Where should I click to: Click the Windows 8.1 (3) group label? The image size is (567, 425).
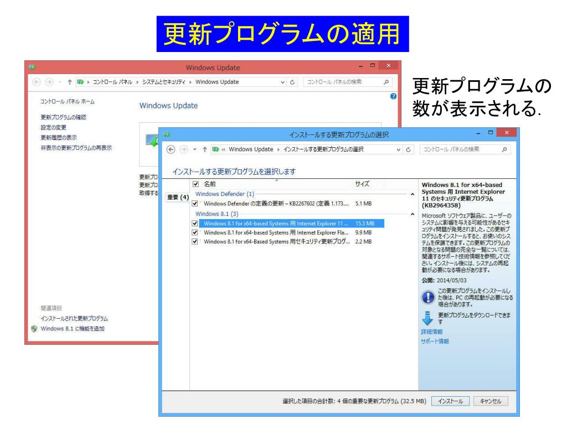click(x=217, y=214)
